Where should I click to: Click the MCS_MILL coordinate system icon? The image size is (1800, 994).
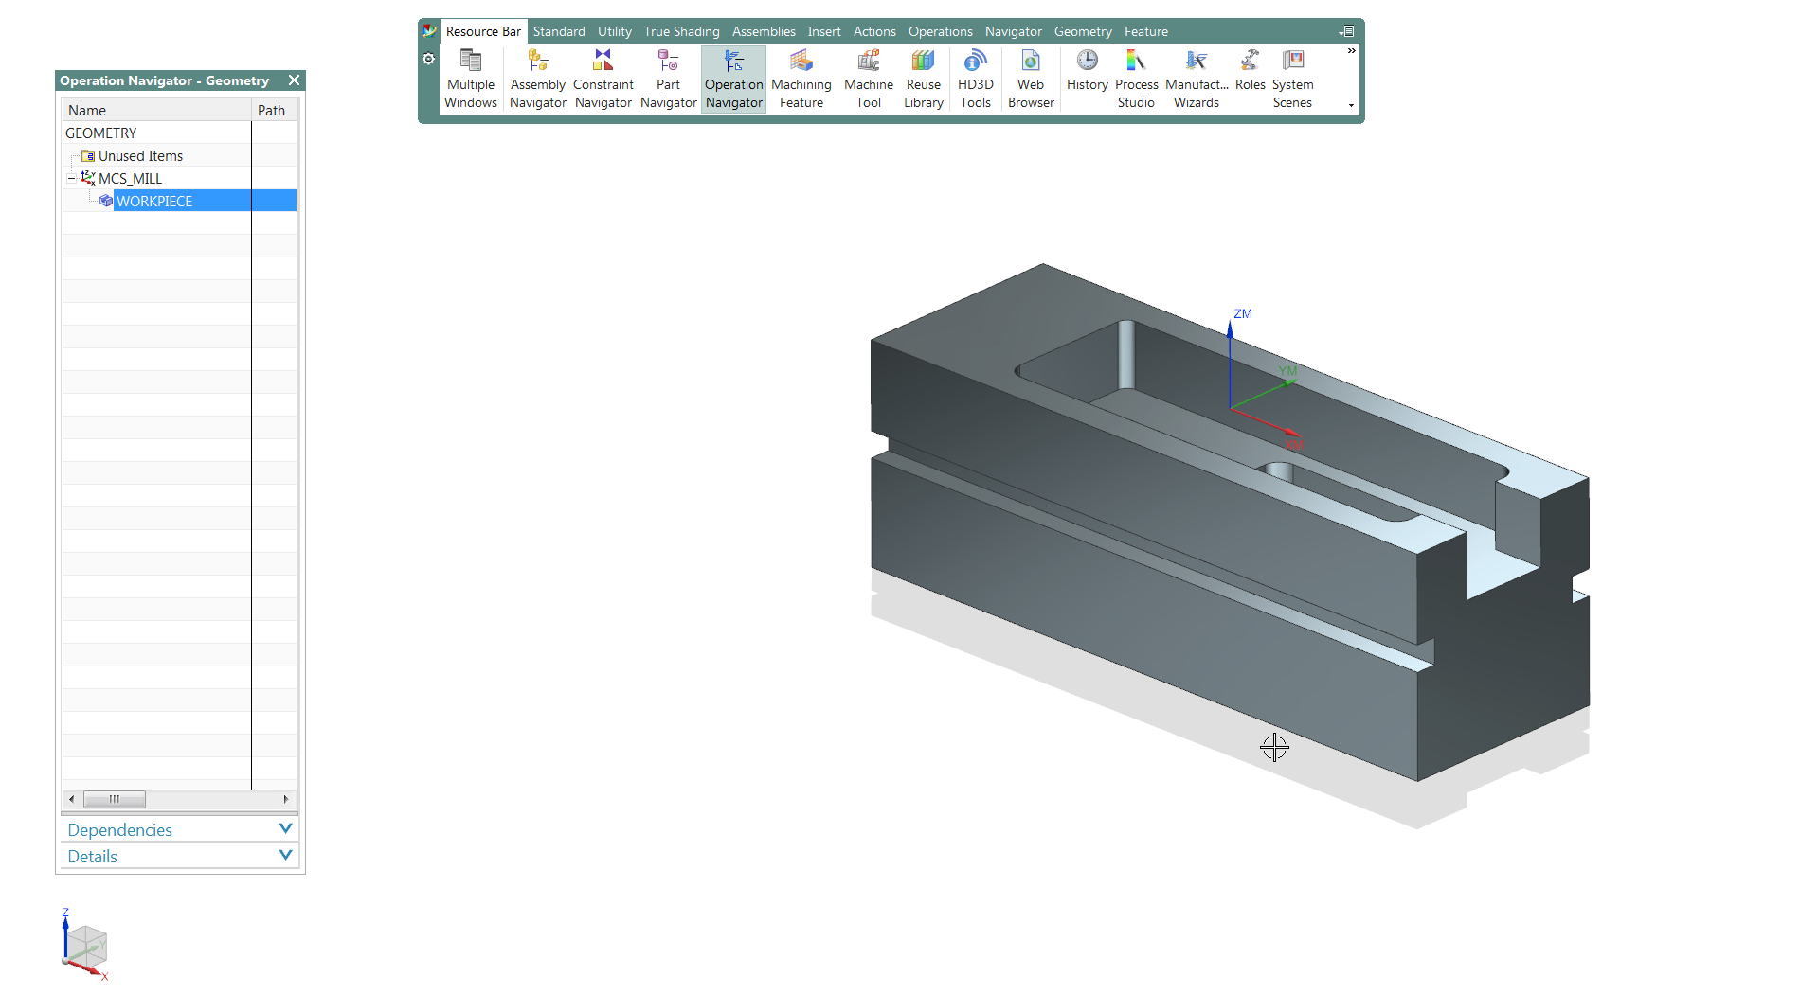pyautogui.click(x=88, y=178)
